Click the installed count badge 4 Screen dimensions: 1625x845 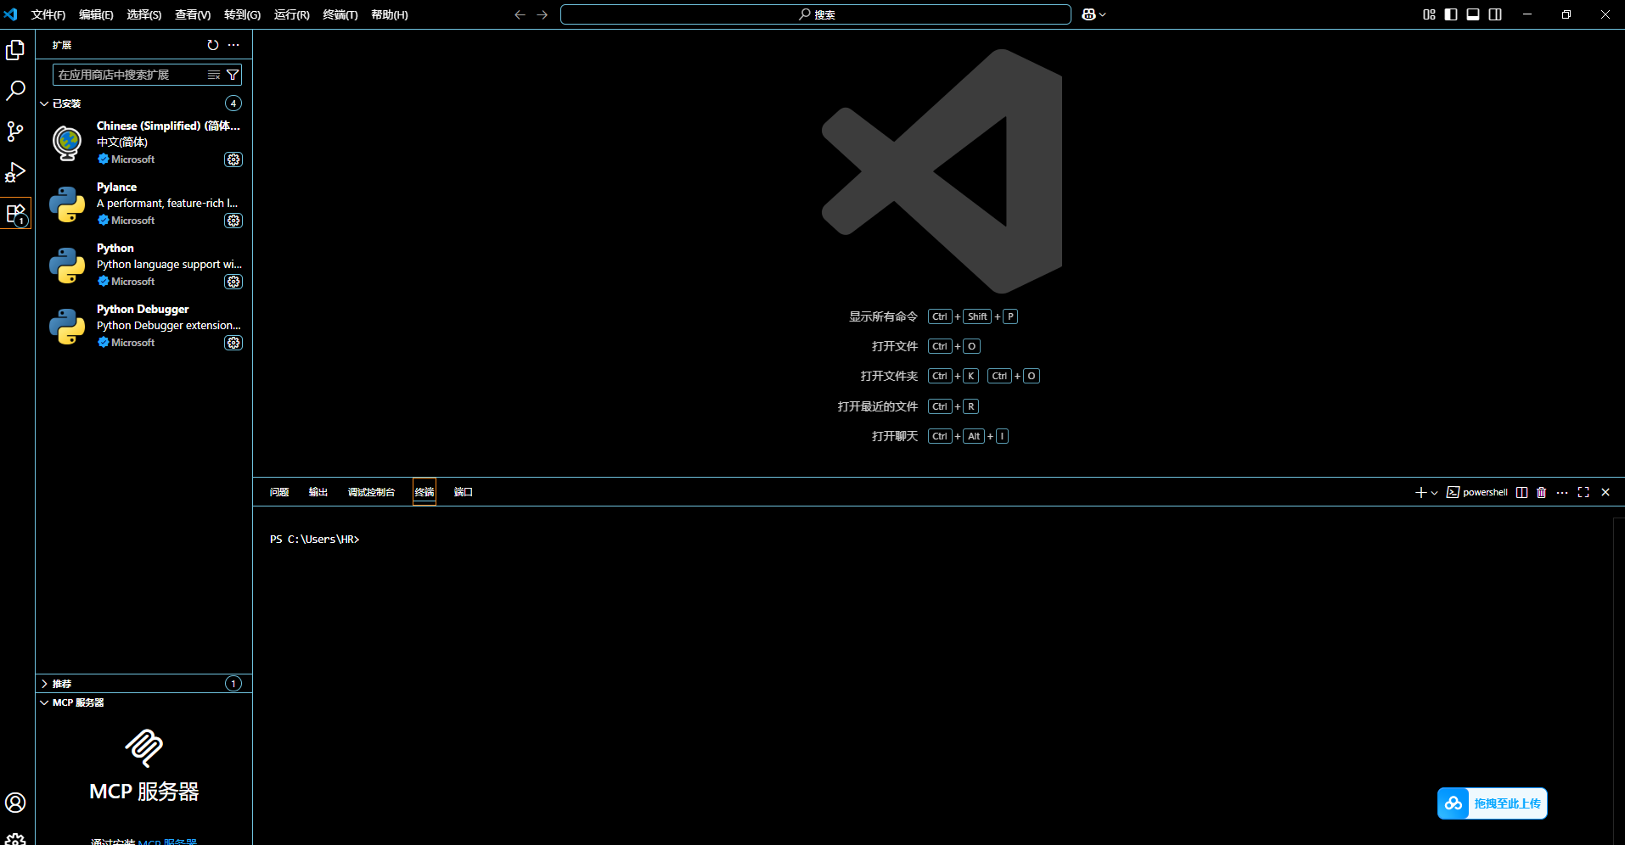pos(233,104)
